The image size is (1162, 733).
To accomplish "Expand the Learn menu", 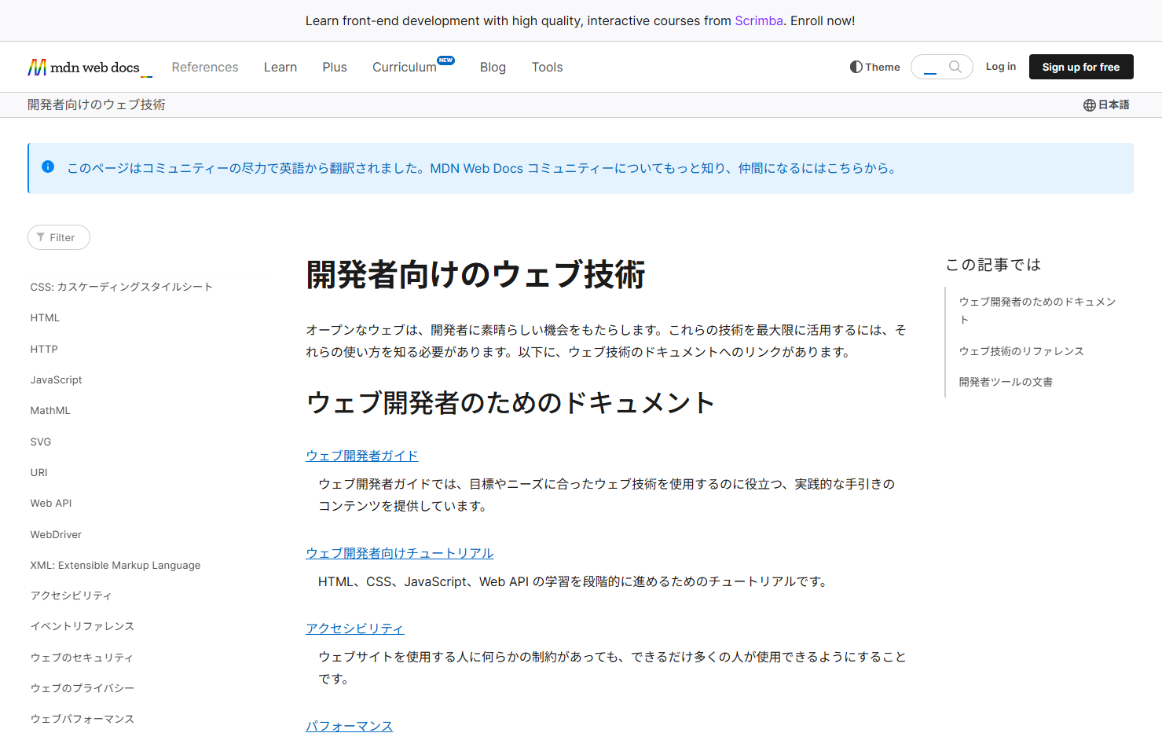I will click(280, 67).
